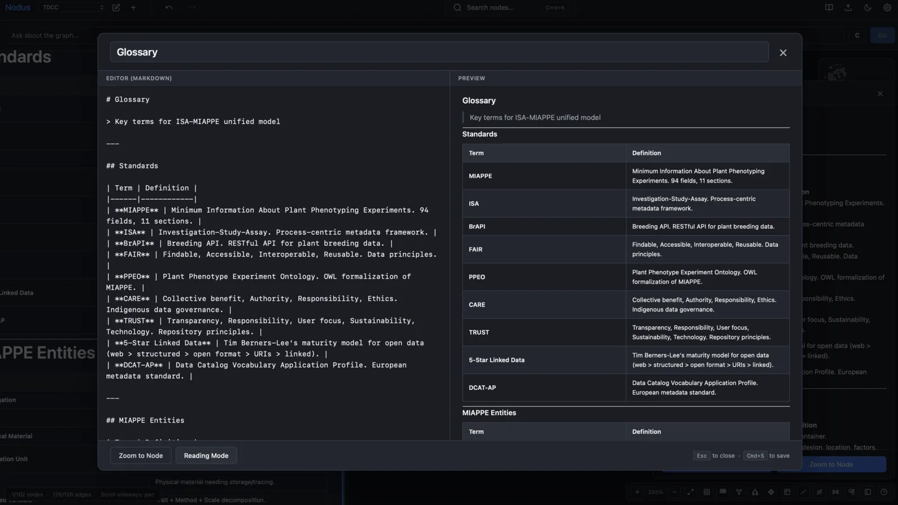898x505 pixels.
Task: Click the export/upload icon at top right
Action: click(x=848, y=7)
